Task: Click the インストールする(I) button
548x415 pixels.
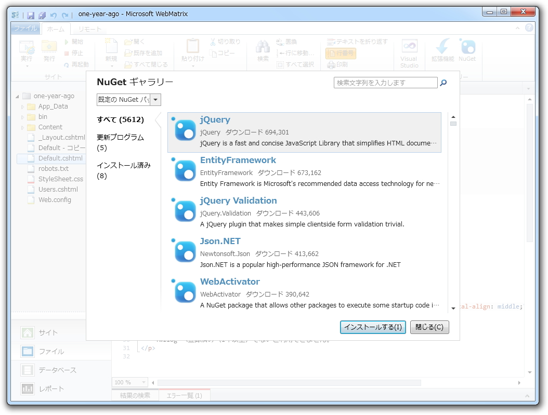Action: [x=373, y=327]
